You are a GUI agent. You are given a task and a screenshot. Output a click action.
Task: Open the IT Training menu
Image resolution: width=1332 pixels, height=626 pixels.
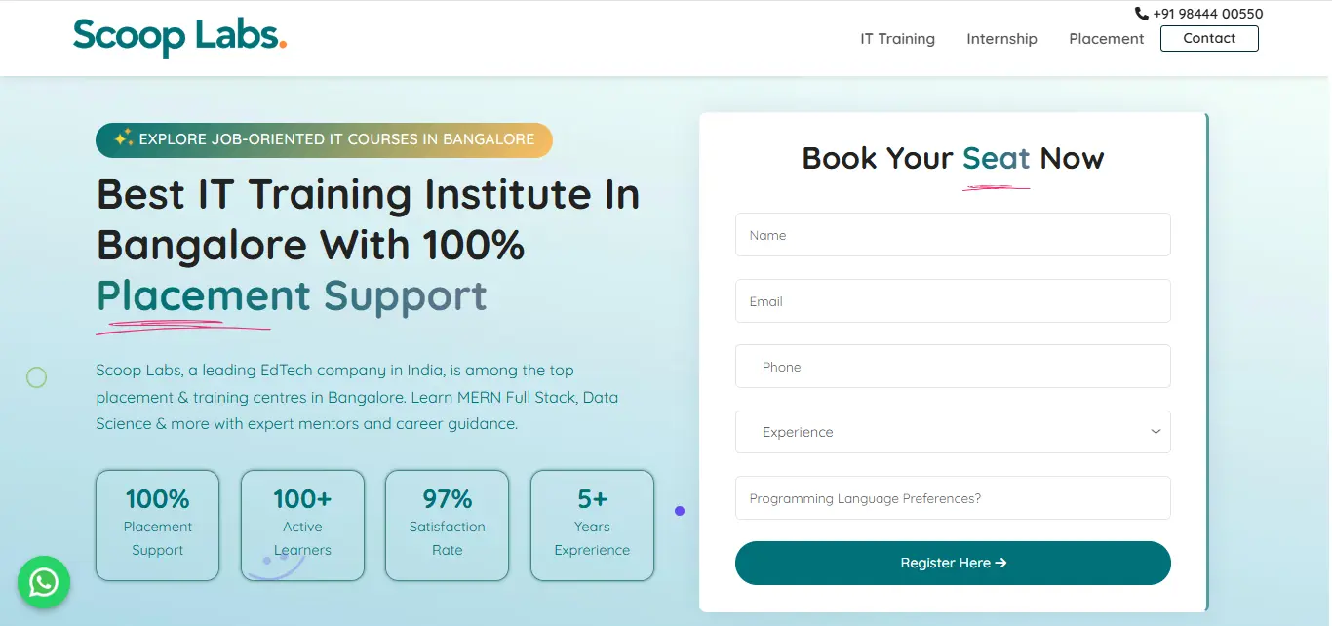[x=897, y=38]
